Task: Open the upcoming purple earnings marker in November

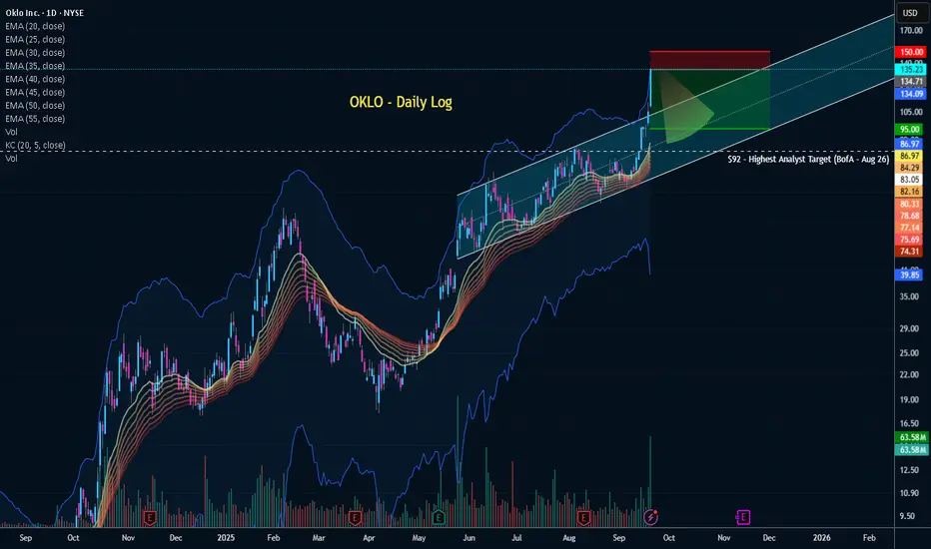Action: (743, 517)
